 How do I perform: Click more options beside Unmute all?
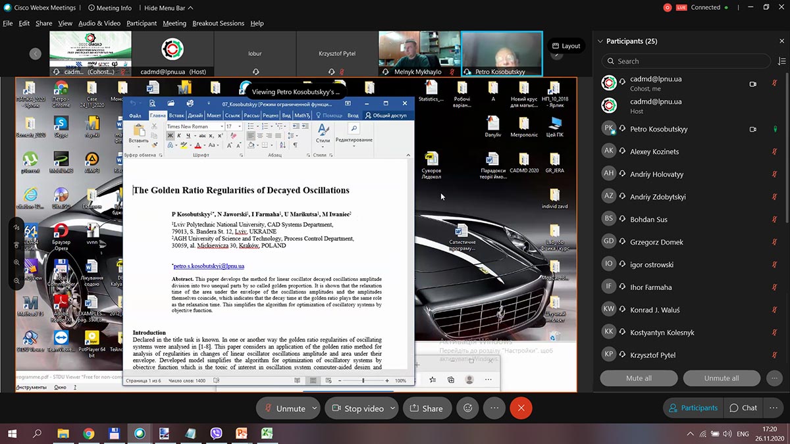tap(774, 378)
